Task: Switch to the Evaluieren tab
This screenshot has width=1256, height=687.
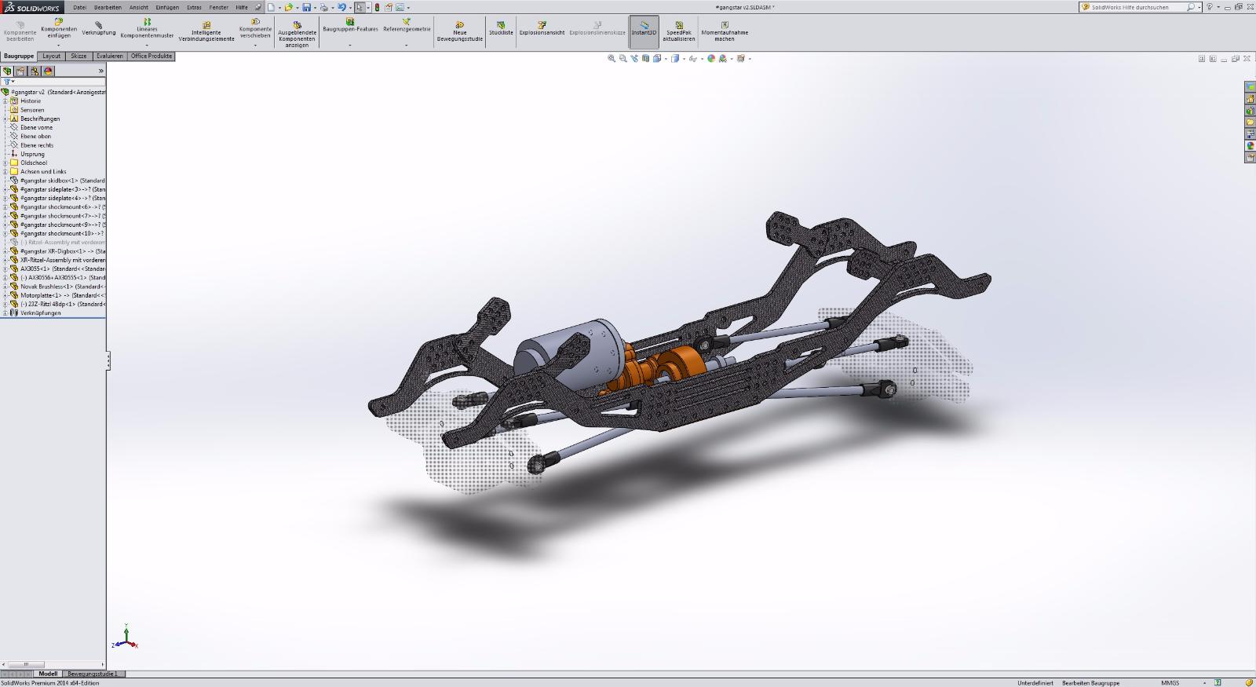Action: 110,57
